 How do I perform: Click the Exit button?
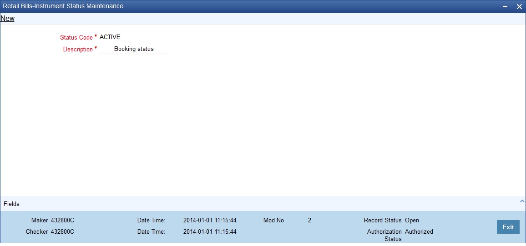click(x=508, y=227)
